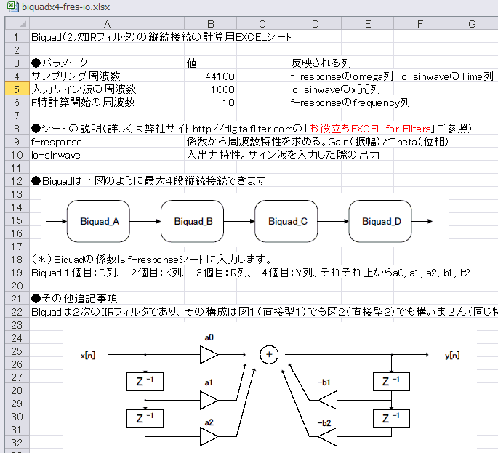Select column F header
This screenshot has height=453, width=498.
click(x=420, y=24)
